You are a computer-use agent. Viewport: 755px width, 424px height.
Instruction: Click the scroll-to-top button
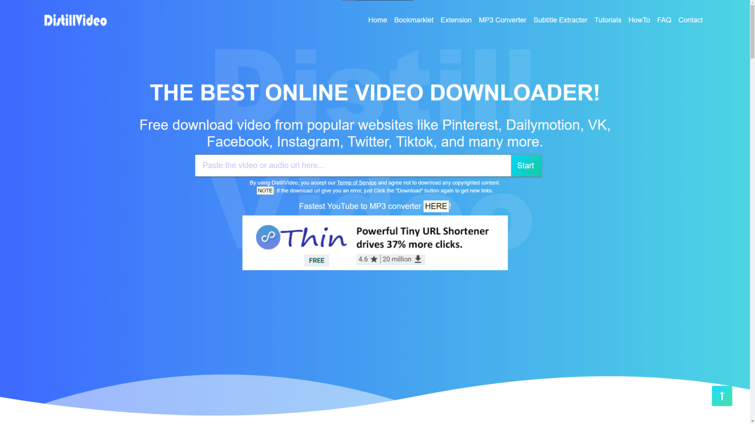(x=722, y=396)
